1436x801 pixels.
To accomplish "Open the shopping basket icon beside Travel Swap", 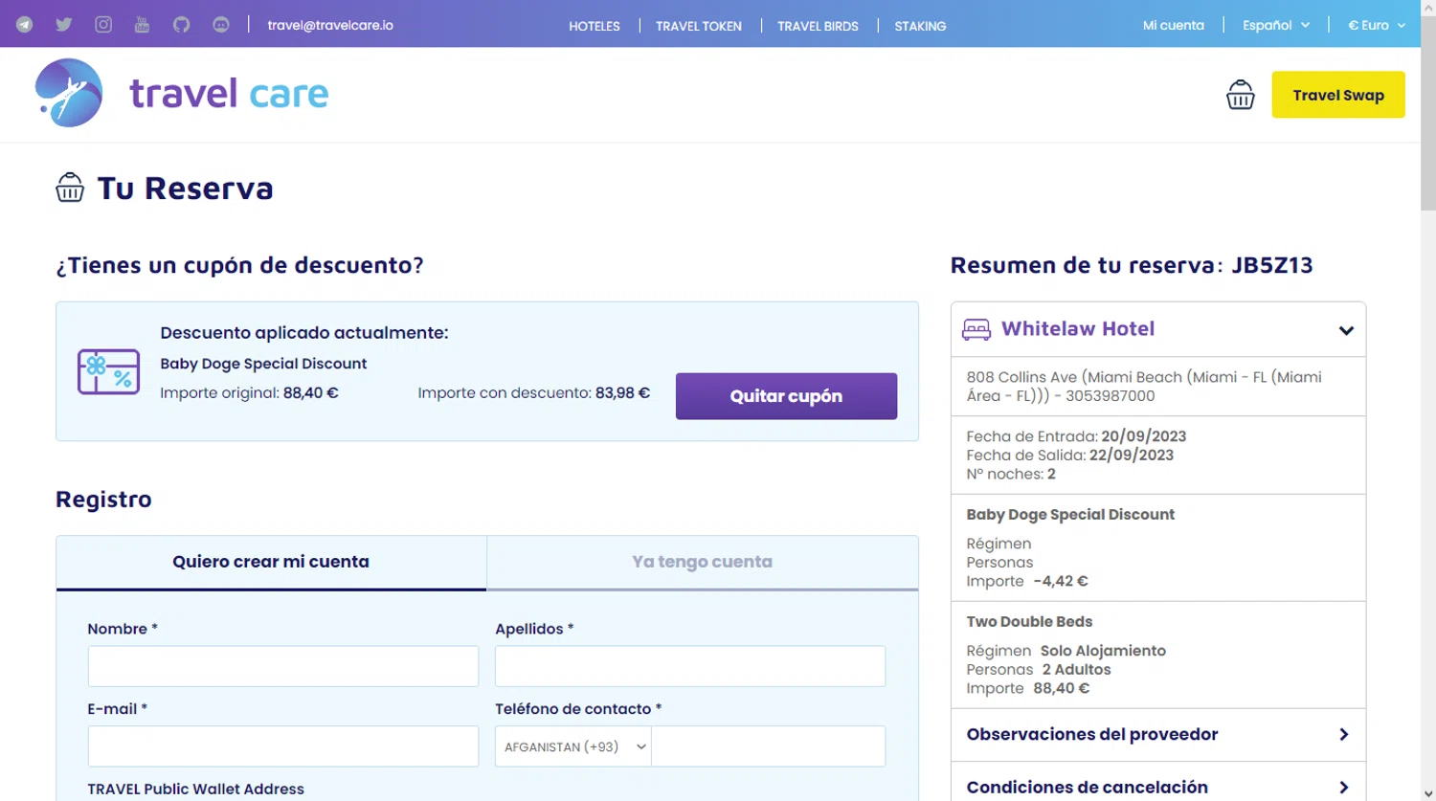I will pyautogui.click(x=1241, y=95).
